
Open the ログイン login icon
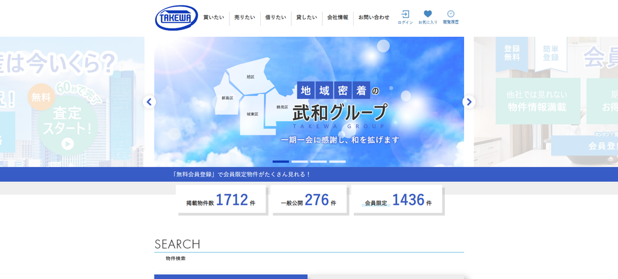pyautogui.click(x=405, y=17)
